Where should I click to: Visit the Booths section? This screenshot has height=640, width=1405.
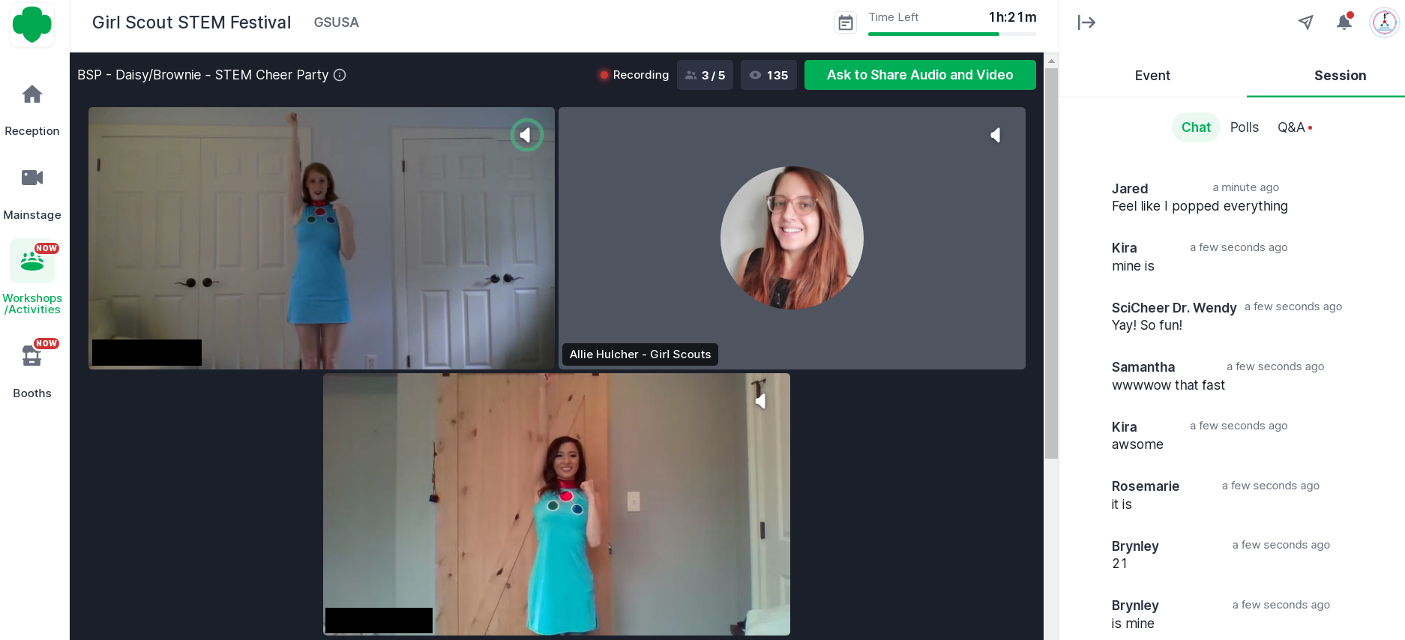click(x=32, y=357)
